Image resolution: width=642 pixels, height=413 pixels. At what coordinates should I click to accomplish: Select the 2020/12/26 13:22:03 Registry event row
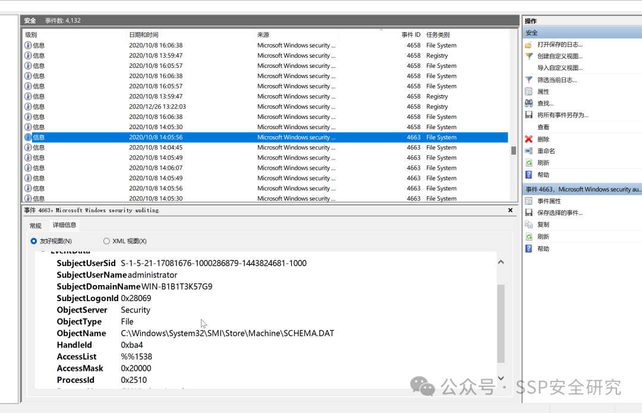[x=266, y=107]
